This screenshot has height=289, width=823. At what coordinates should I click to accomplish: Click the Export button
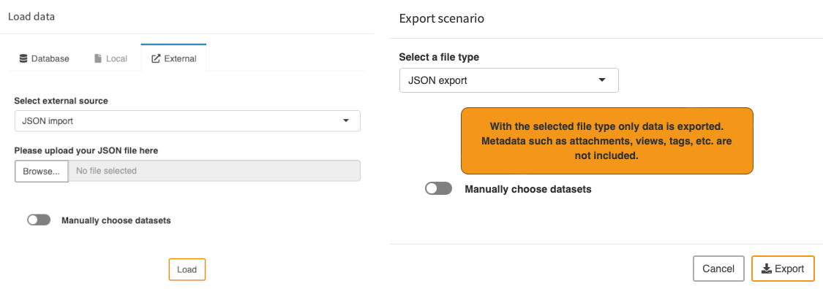(783, 269)
